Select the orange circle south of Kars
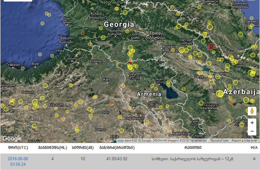 point(112,103)
